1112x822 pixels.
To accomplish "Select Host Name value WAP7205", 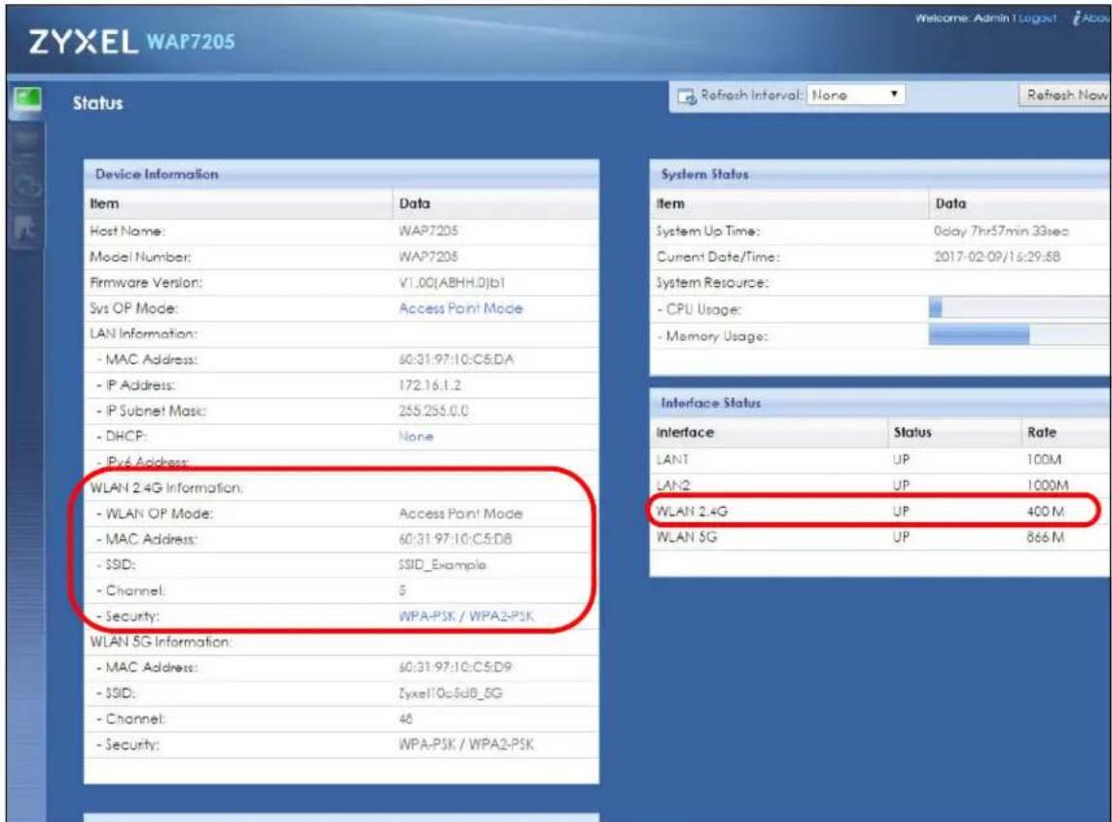I will tap(428, 231).
